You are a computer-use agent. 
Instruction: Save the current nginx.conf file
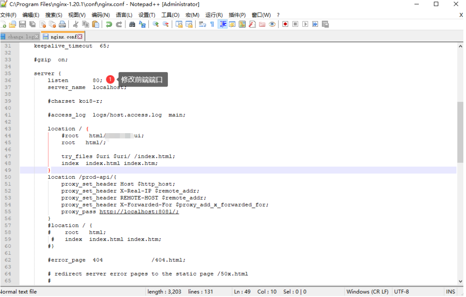coord(22,24)
